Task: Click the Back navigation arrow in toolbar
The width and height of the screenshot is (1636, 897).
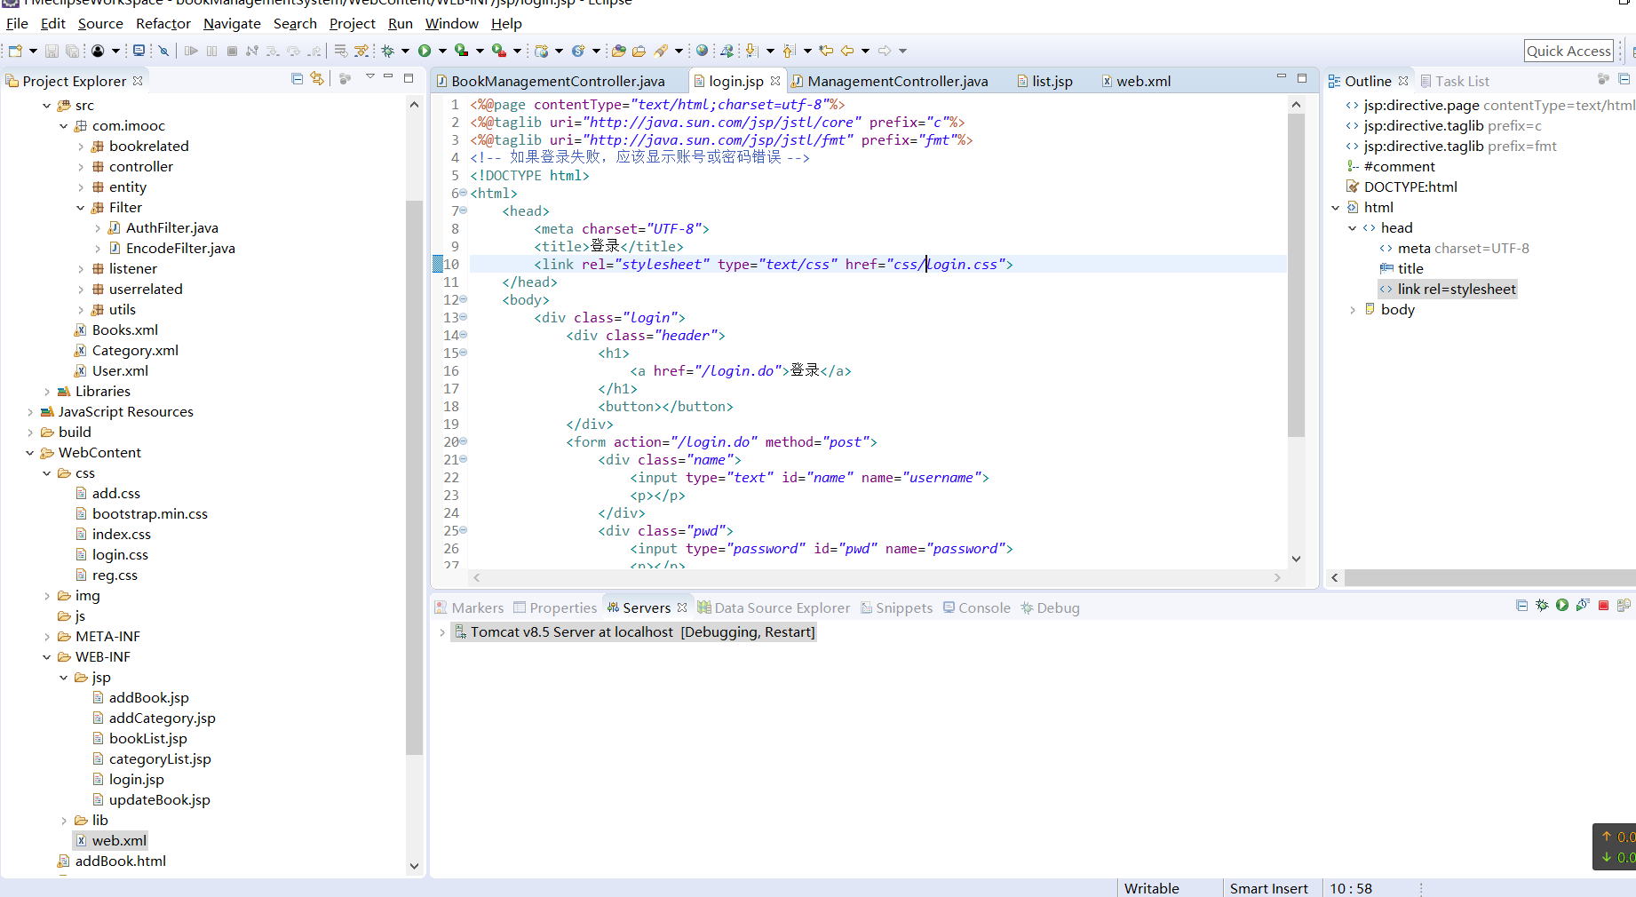Action: pos(847,51)
